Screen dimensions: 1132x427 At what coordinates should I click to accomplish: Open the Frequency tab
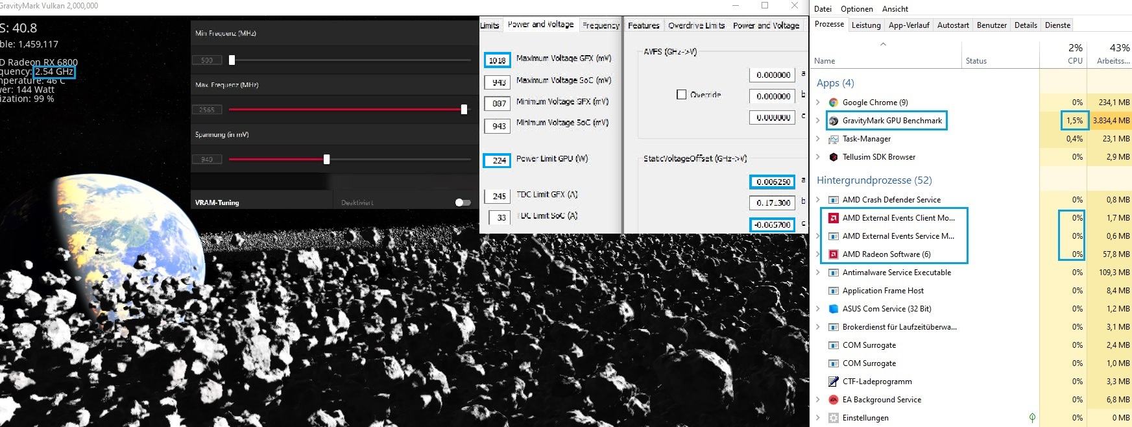[x=601, y=25]
